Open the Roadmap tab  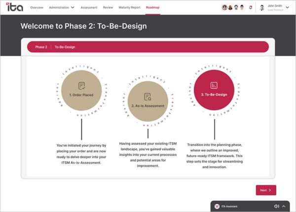[x=153, y=8]
